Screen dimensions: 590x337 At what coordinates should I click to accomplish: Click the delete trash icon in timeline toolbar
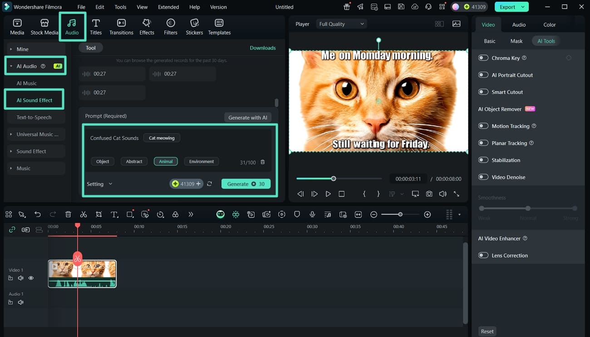point(68,214)
